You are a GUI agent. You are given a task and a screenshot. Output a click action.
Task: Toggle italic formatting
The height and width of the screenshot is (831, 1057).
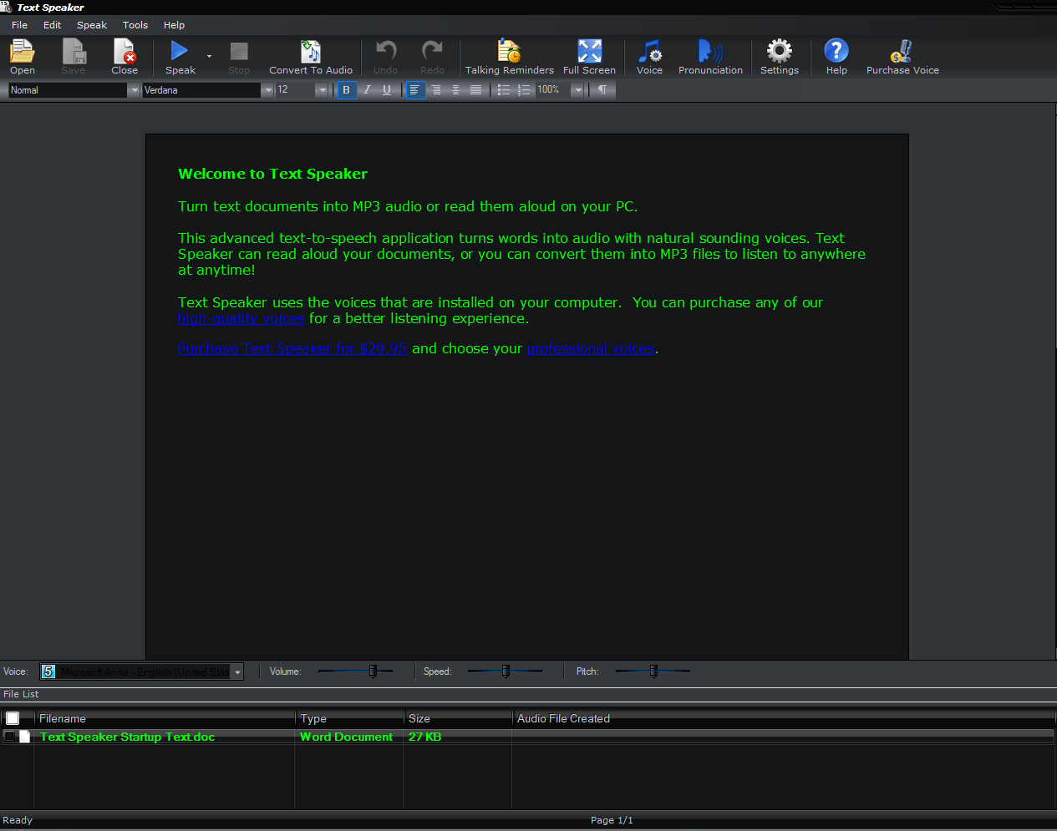367,90
